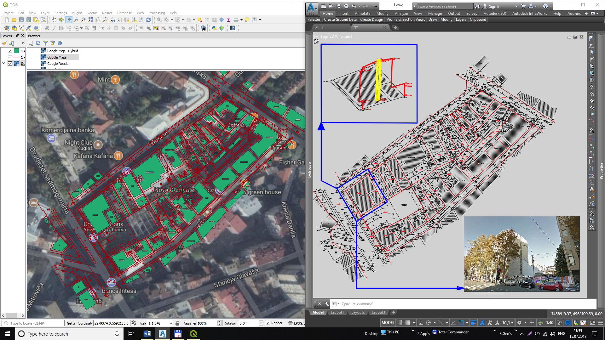Click the Browser panel filter icon
This screenshot has height=340, width=605.
45,43
